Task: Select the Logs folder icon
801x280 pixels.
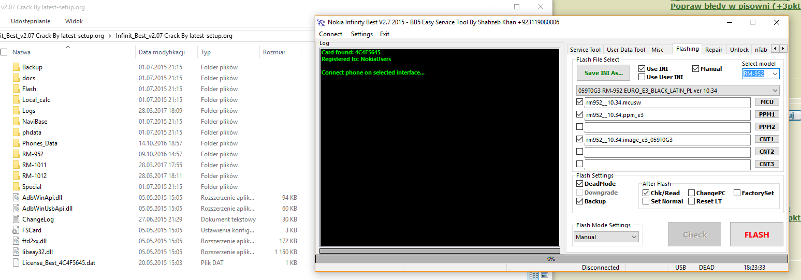Action: pos(16,110)
